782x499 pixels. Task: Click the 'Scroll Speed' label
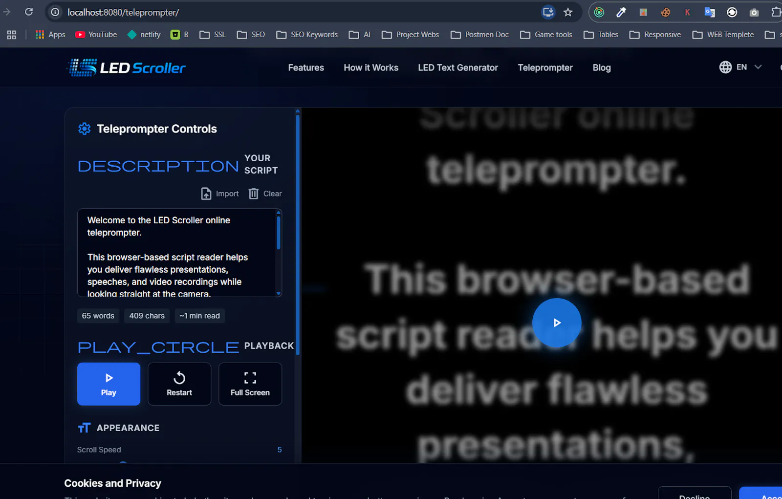tap(99, 450)
